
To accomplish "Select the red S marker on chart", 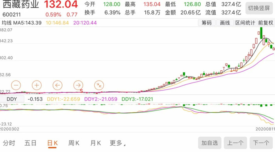I will coord(81,91).
